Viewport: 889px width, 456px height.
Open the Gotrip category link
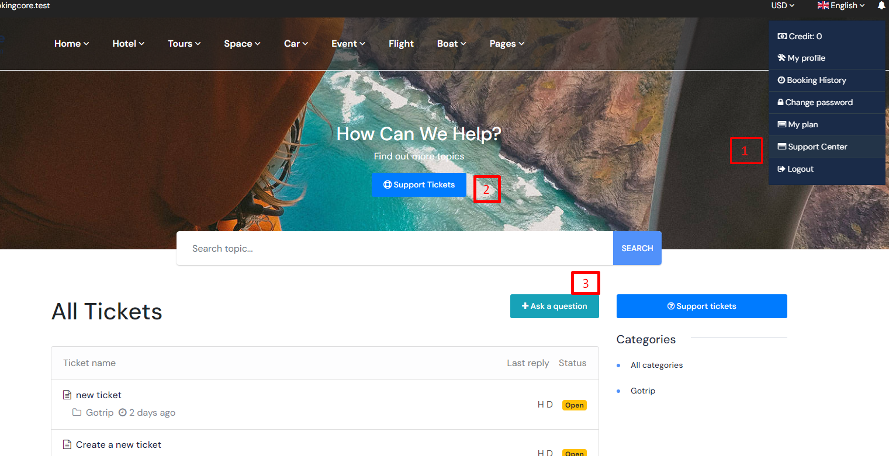point(643,391)
